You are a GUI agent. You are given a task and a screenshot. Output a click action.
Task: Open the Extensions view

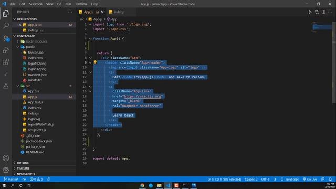(x=6, y=62)
